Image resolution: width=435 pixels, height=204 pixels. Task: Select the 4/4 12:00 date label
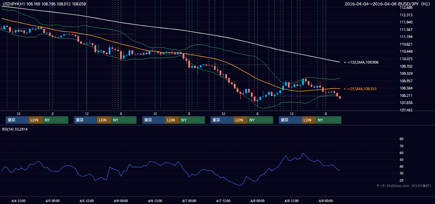click(x=18, y=201)
